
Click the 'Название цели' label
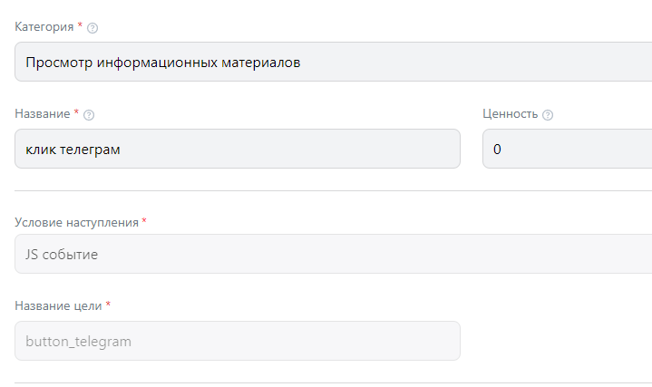point(59,305)
